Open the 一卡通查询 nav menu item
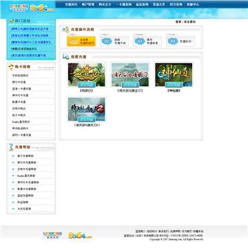The height and width of the screenshot is (248, 248). click(x=123, y=4)
